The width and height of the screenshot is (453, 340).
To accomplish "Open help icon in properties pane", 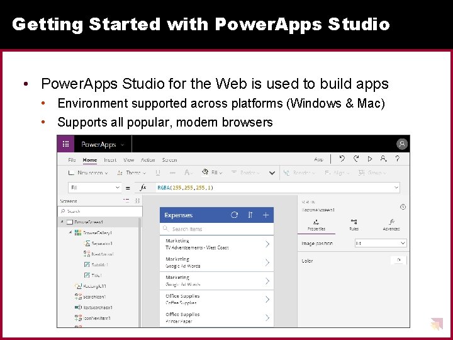I will tap(403, 207).
